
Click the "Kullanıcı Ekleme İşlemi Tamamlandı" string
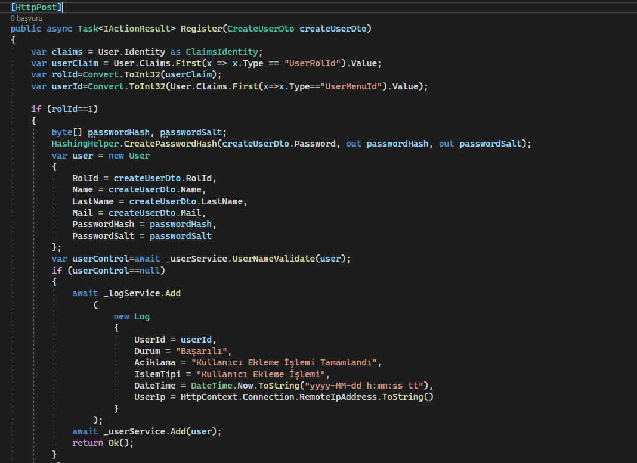tap(284, 362)
